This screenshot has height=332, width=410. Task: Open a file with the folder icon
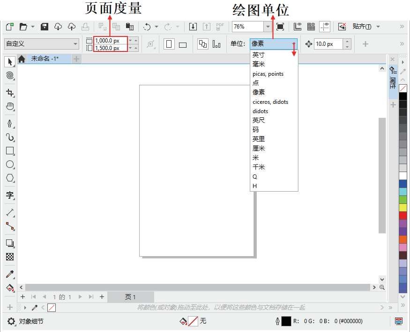pos(23,27)
